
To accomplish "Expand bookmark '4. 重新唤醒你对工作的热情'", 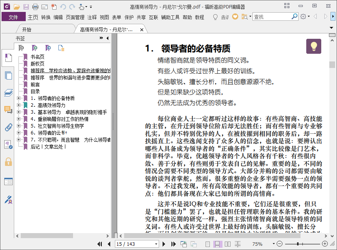I will [19, 119].
